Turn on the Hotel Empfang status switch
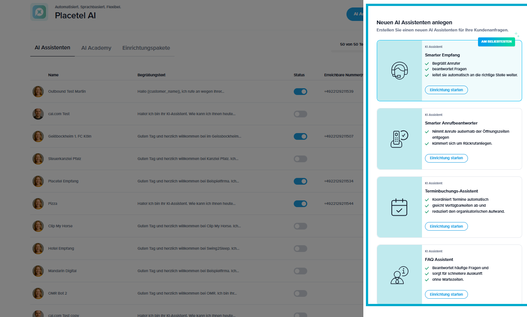Image resolution: width=527 pixels, height=317 pixels. [x=301, y=249]
